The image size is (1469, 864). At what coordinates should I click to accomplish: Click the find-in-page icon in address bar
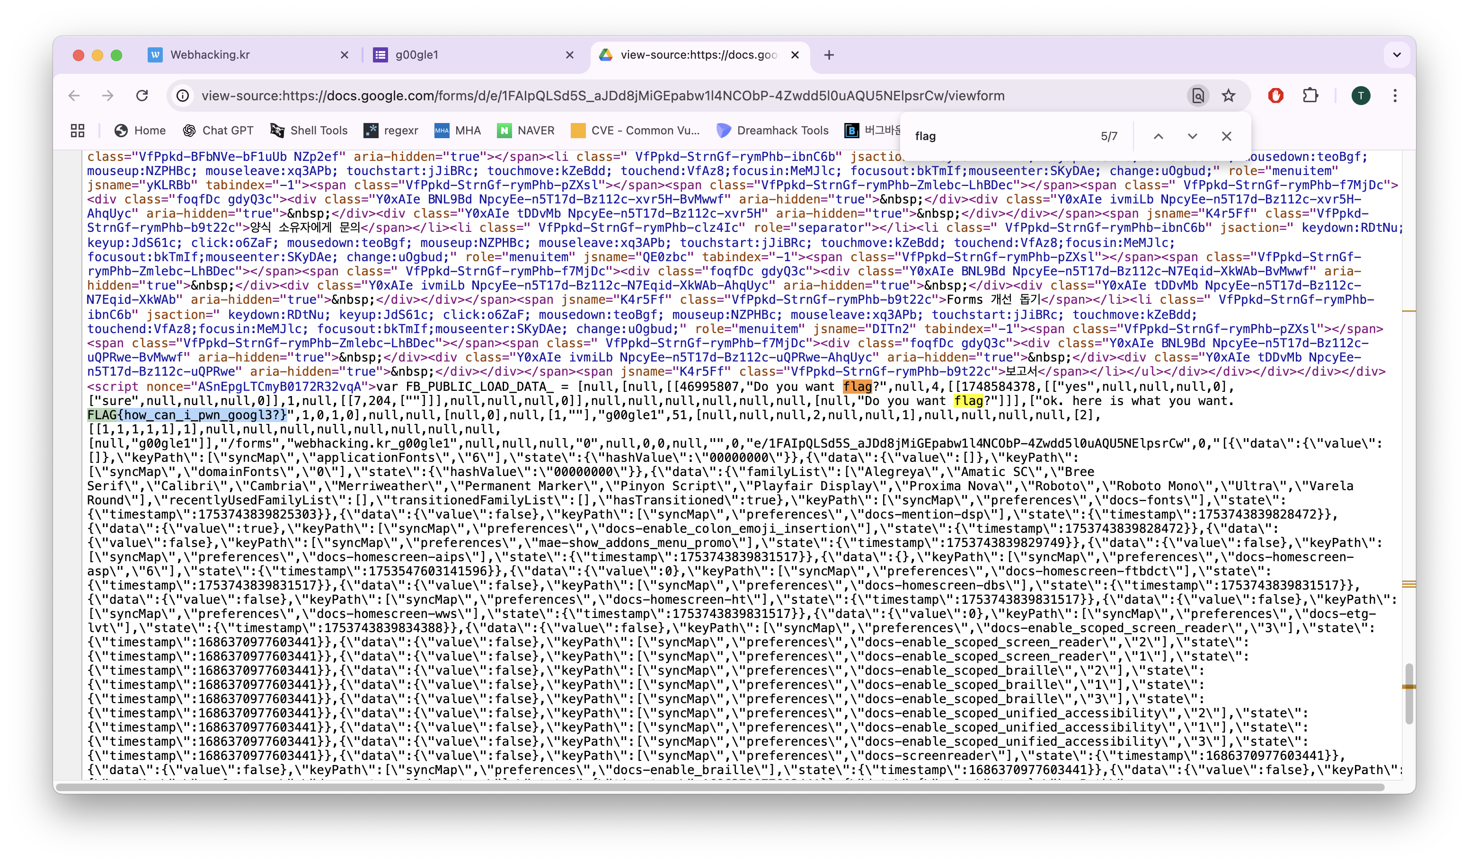[x=1197, y=96]
